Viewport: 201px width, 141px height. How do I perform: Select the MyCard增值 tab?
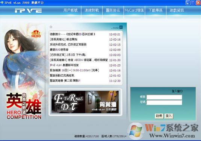coord(134,10)
